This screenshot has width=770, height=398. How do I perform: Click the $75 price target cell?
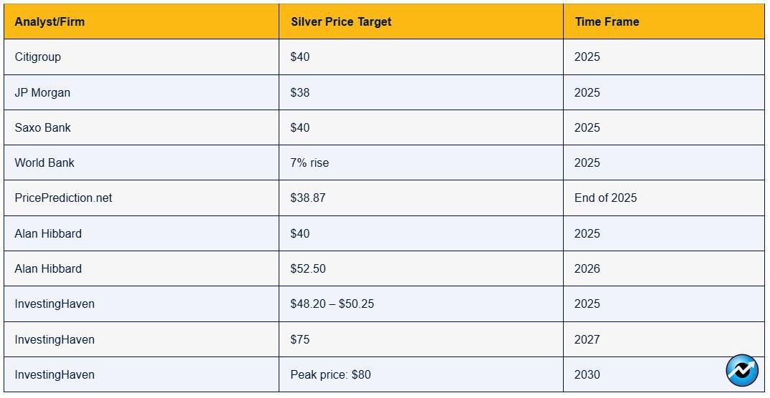pyautogui.click(x=421, y=339)
